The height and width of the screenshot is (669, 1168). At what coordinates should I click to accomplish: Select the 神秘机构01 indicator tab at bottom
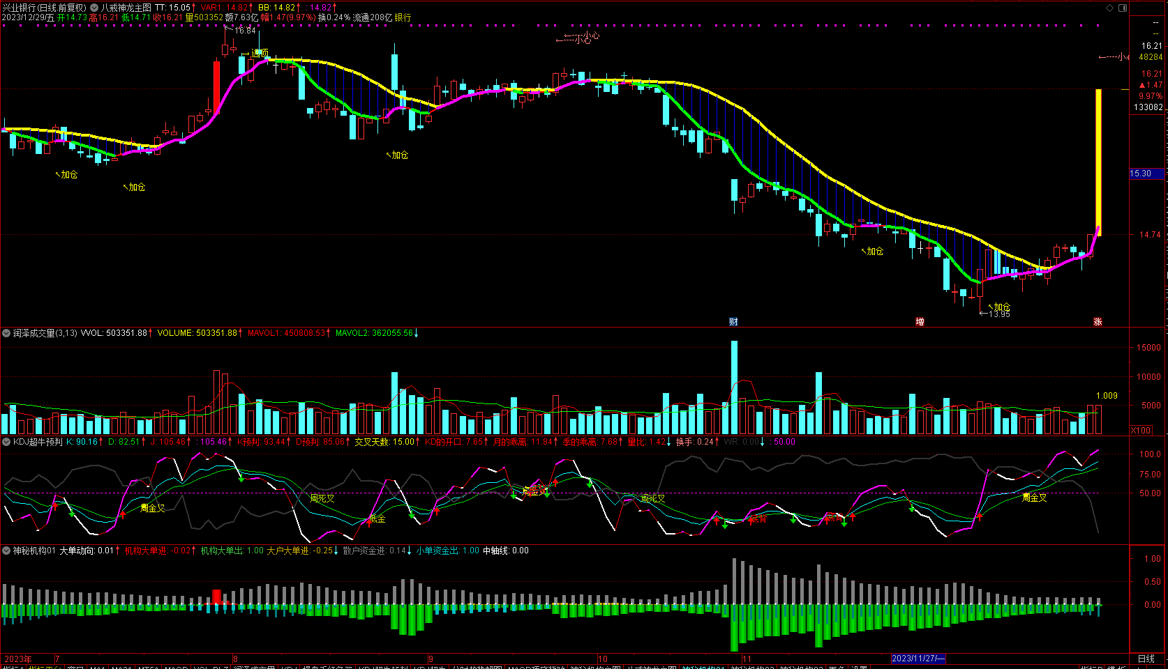[703, 667]
